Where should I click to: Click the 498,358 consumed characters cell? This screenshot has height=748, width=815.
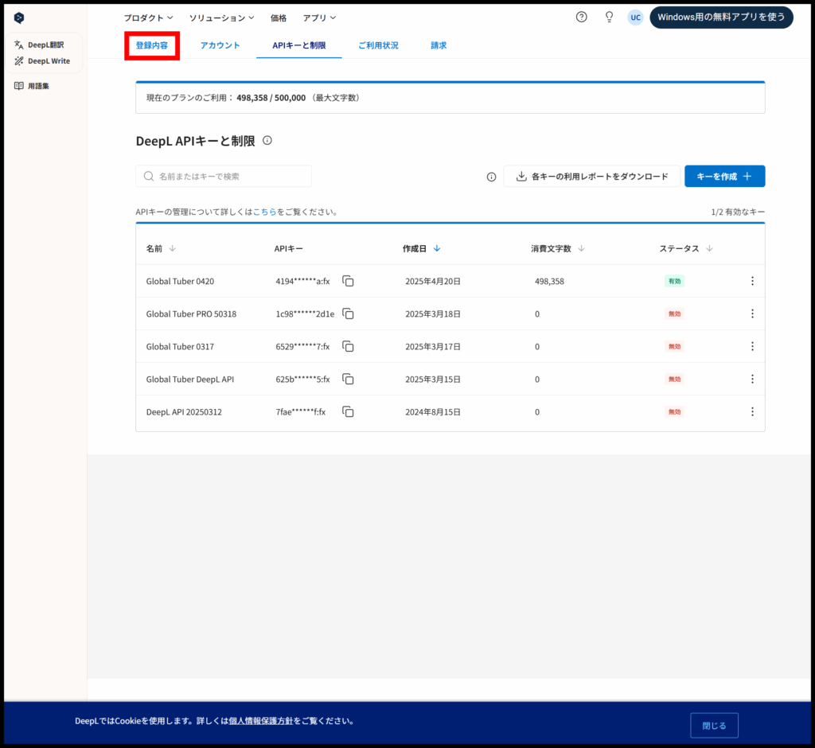(549, 281)
